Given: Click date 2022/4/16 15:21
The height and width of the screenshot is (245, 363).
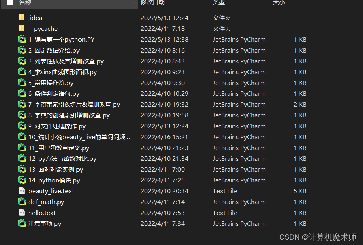Looking at the screenshot, I should [x=164, y=137].
